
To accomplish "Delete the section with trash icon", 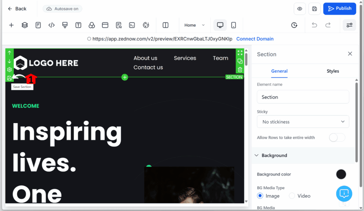I will coord(240,70).
